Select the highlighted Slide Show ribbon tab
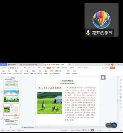The height and width of the screenshot is (133, 123). pos(49,68)
